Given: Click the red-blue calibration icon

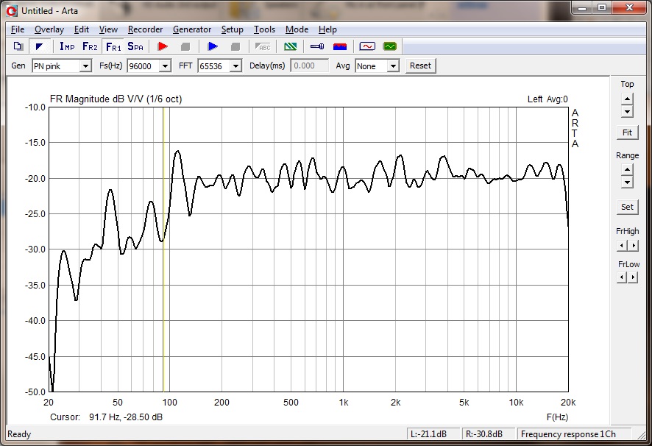Looking at the screenshot, I should tap(340, 46).
